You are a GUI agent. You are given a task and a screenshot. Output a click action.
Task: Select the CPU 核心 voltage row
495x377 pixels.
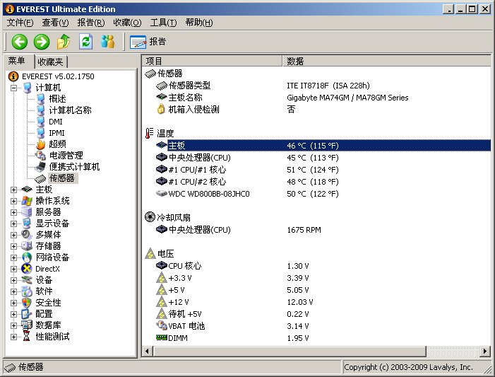pos(316,266)
